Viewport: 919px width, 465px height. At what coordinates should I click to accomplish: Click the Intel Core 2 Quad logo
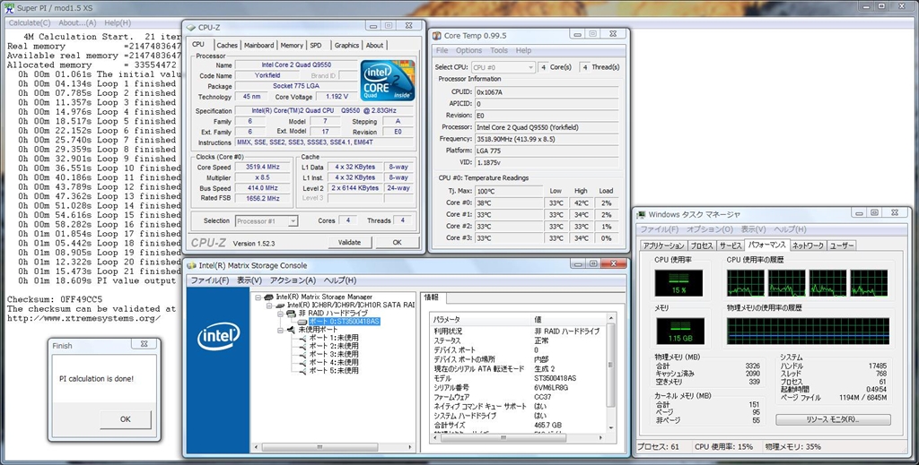[388, 80]
